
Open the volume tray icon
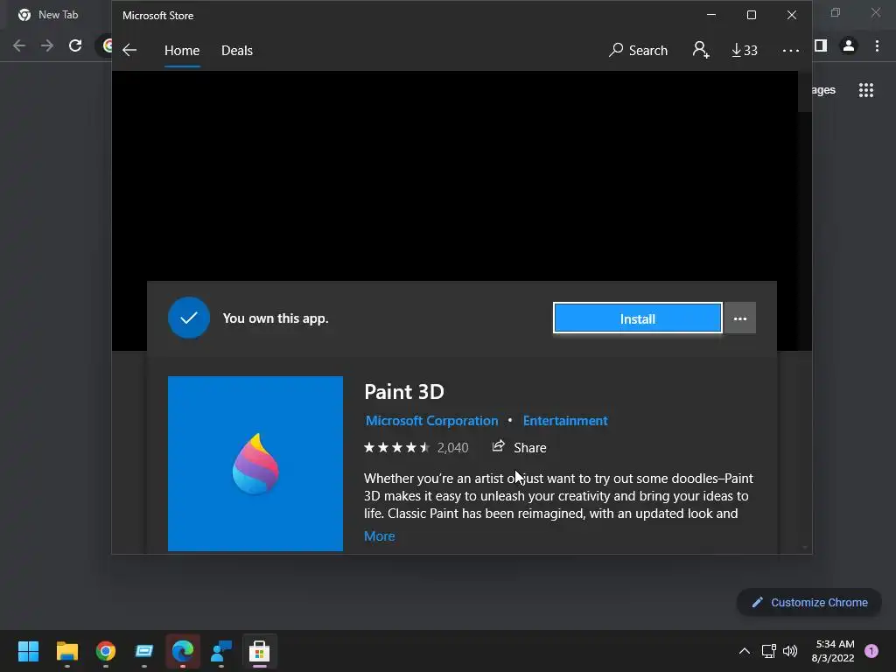coord(790,651)
